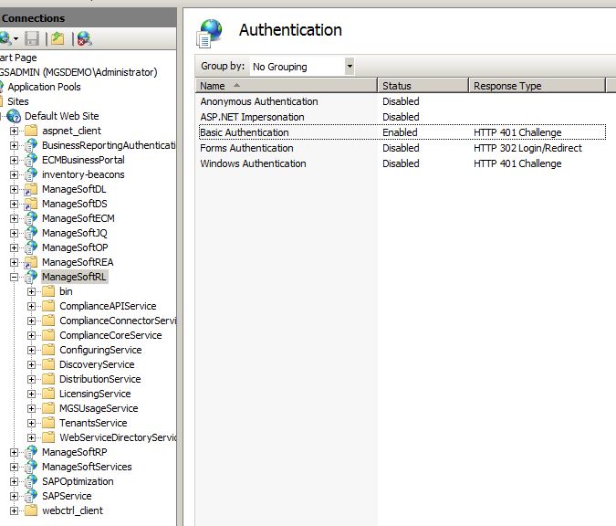Select the MGSDEMO\Administrator server node
This screenshot has width=616, height=526.
(x=78, y=72)
